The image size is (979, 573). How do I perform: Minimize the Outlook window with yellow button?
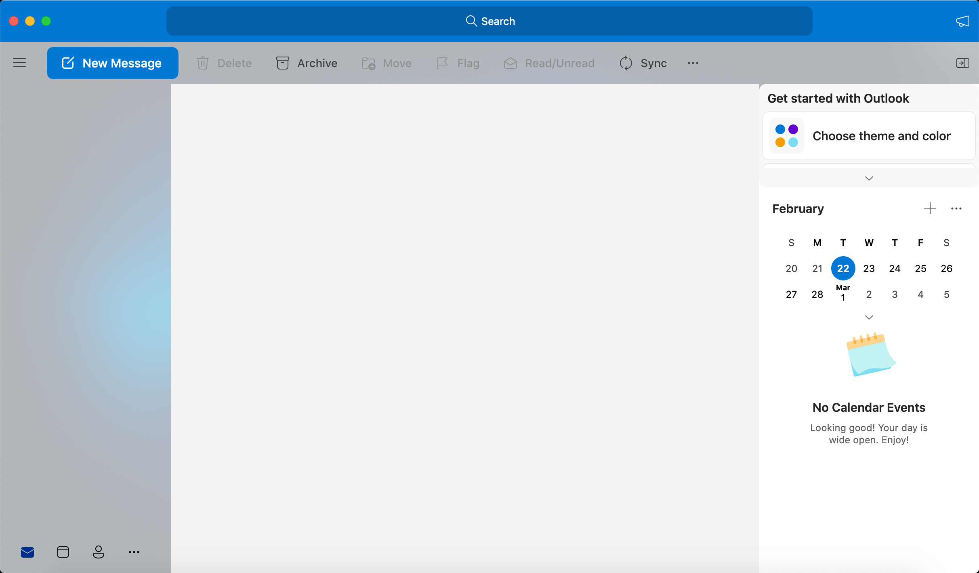click(30, 21)
